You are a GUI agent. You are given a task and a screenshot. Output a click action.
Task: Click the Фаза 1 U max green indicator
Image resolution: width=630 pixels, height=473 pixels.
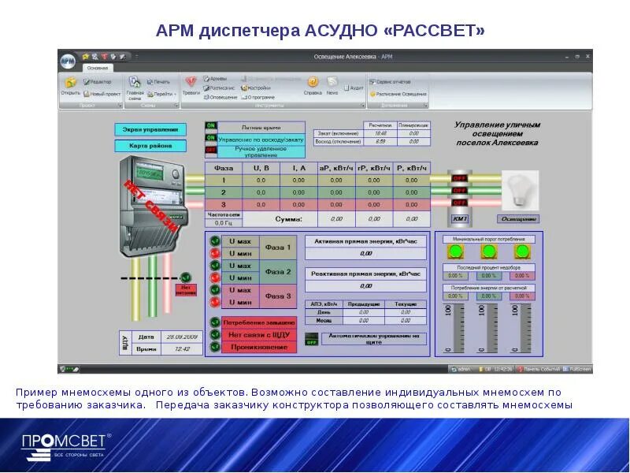pos(215,241)
